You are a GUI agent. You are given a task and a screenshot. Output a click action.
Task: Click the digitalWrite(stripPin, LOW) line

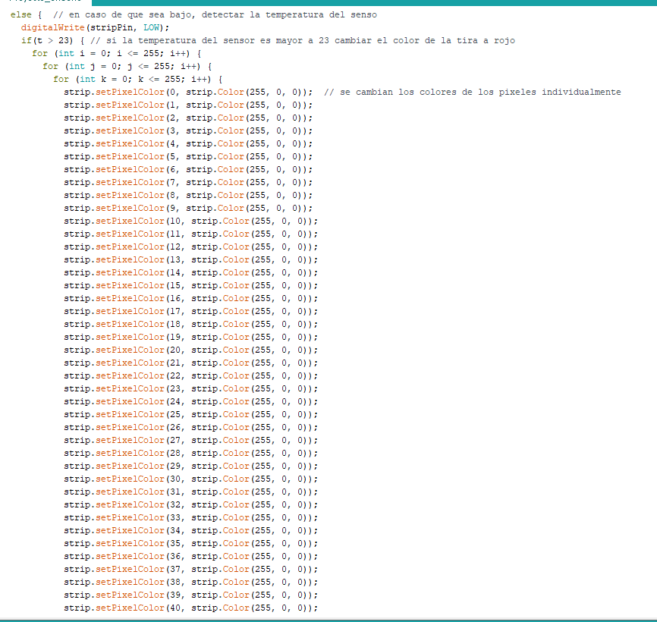[95, 27]
